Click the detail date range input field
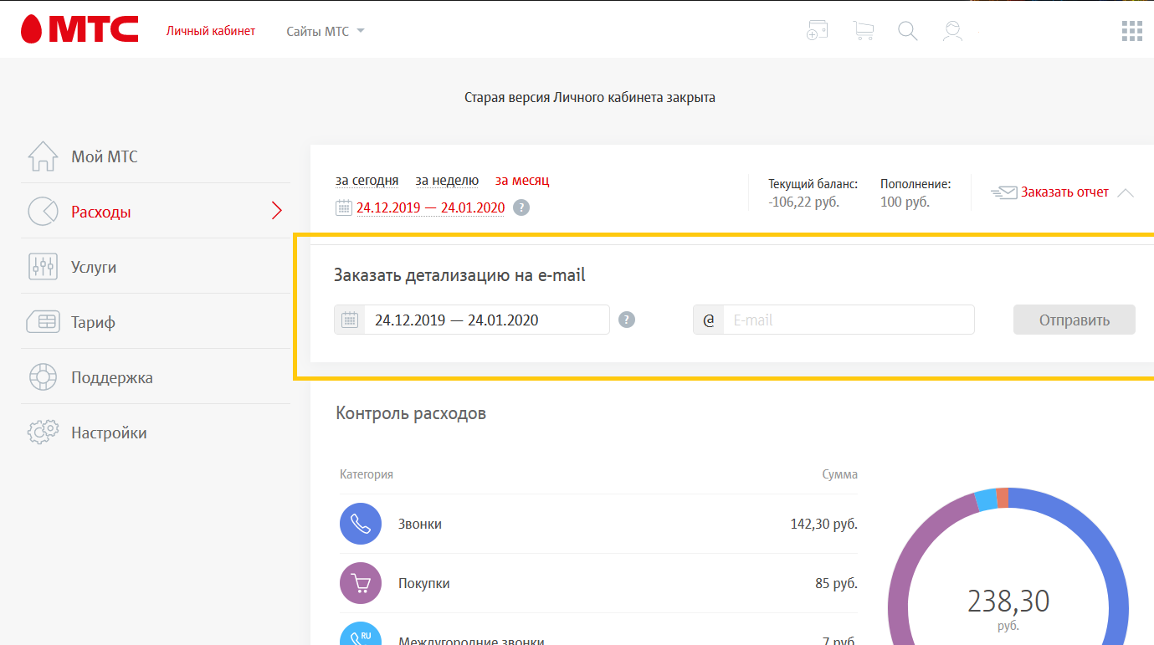 472,320
